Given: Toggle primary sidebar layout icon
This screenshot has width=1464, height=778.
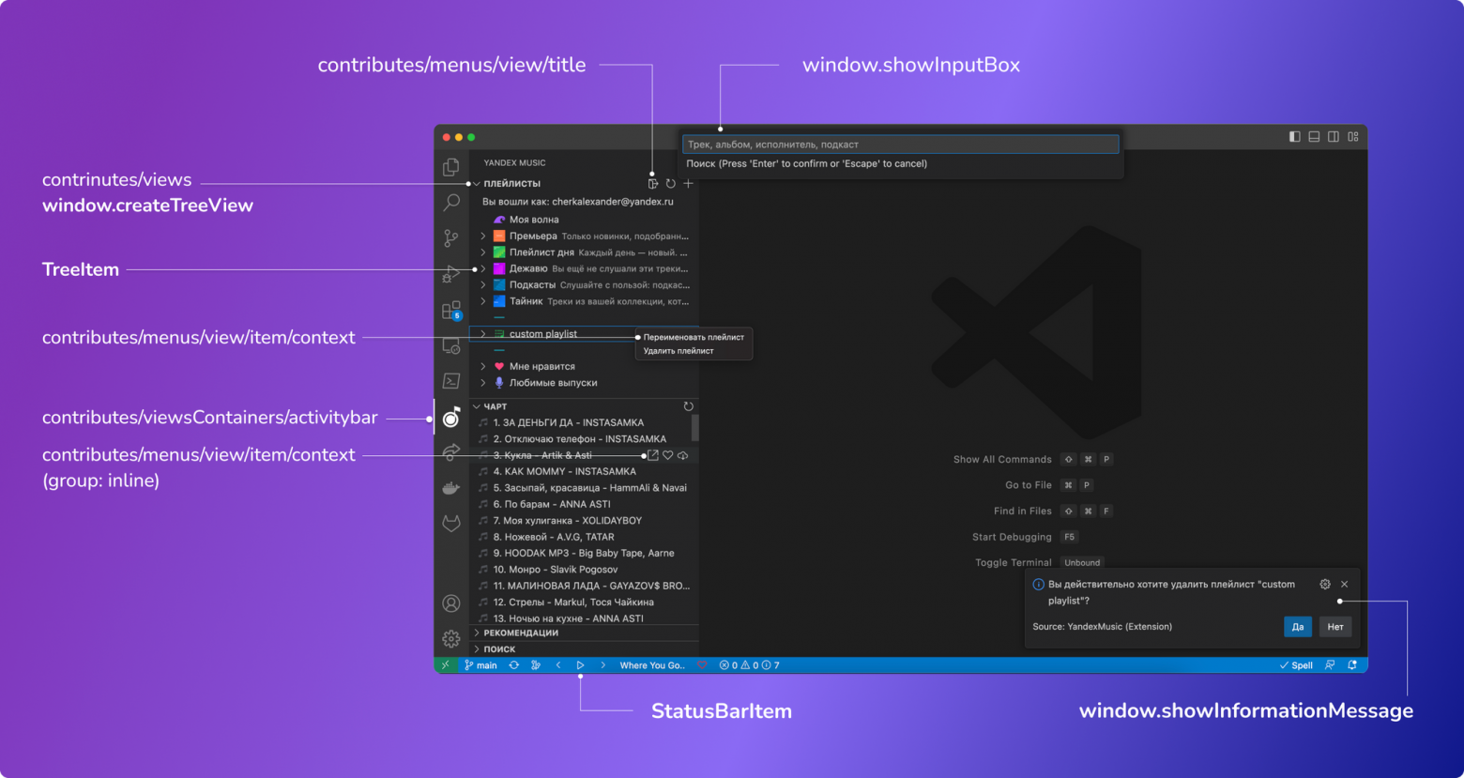Looking at the screenshot, I should click(x=1295, y=137).
